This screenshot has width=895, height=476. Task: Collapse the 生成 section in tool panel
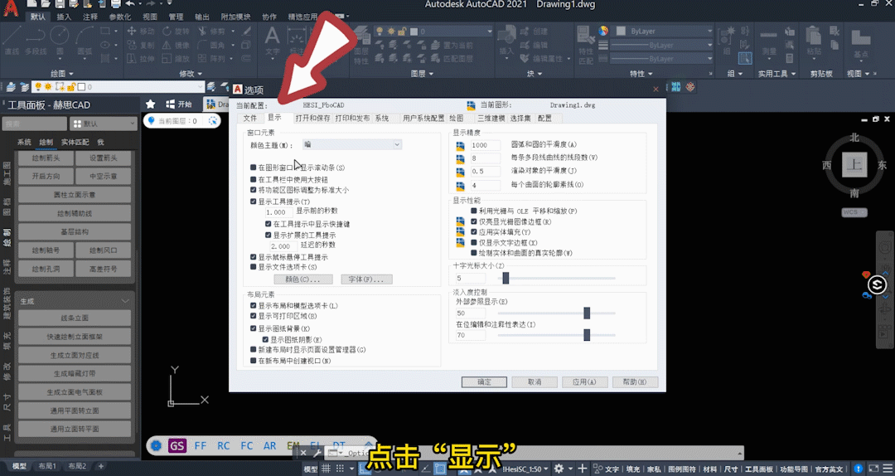pyautogui.click(x=125, y=301)
